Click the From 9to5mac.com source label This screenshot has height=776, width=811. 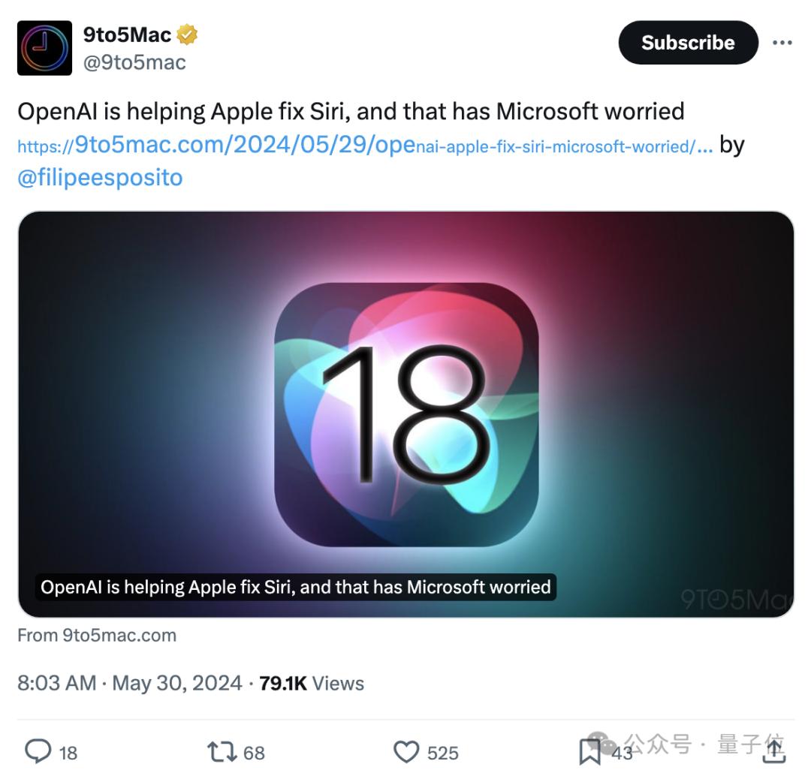(x=97, y=635)
